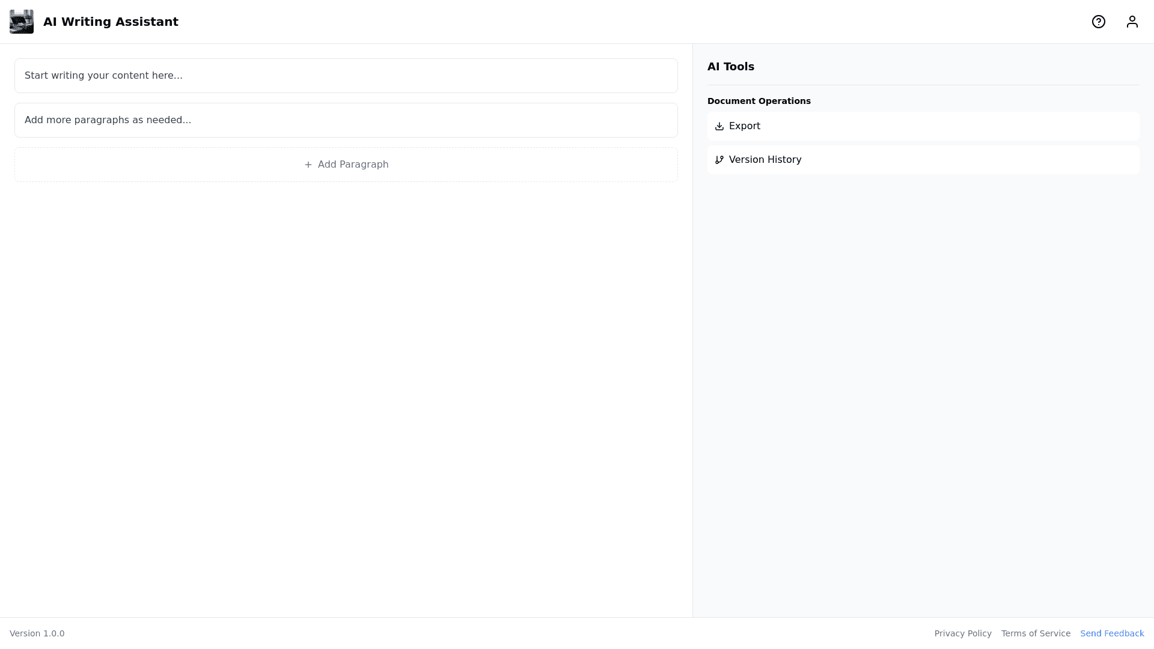The height and width of the screenshot is (649, 1154).
Task: Click the Version 1.0.0 footer text
Action: [37, 633]
